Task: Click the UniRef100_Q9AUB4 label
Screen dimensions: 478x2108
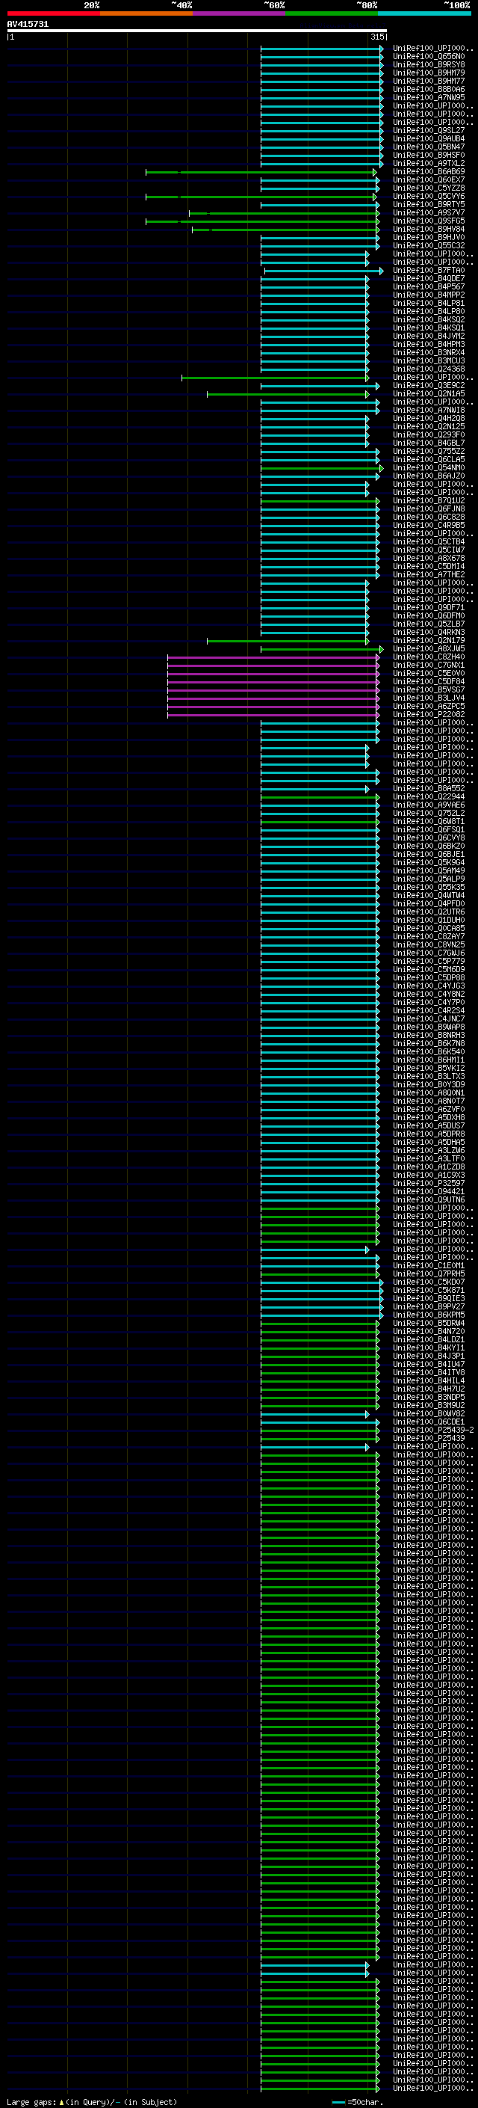Action: click(429, 138)
